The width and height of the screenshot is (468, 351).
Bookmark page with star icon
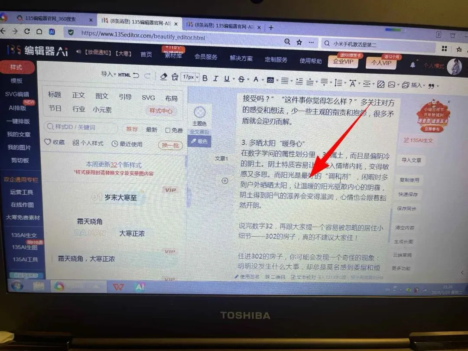(299, 42)
